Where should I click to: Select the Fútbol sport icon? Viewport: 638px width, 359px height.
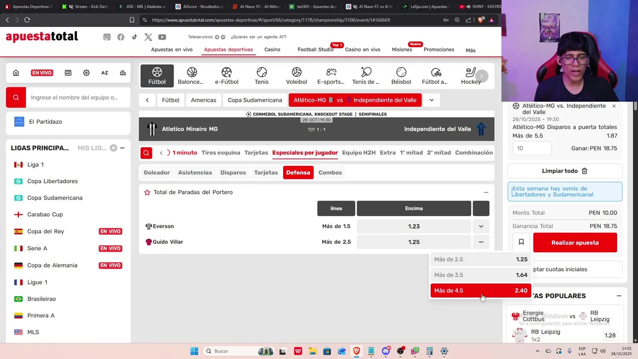(157, 76)
